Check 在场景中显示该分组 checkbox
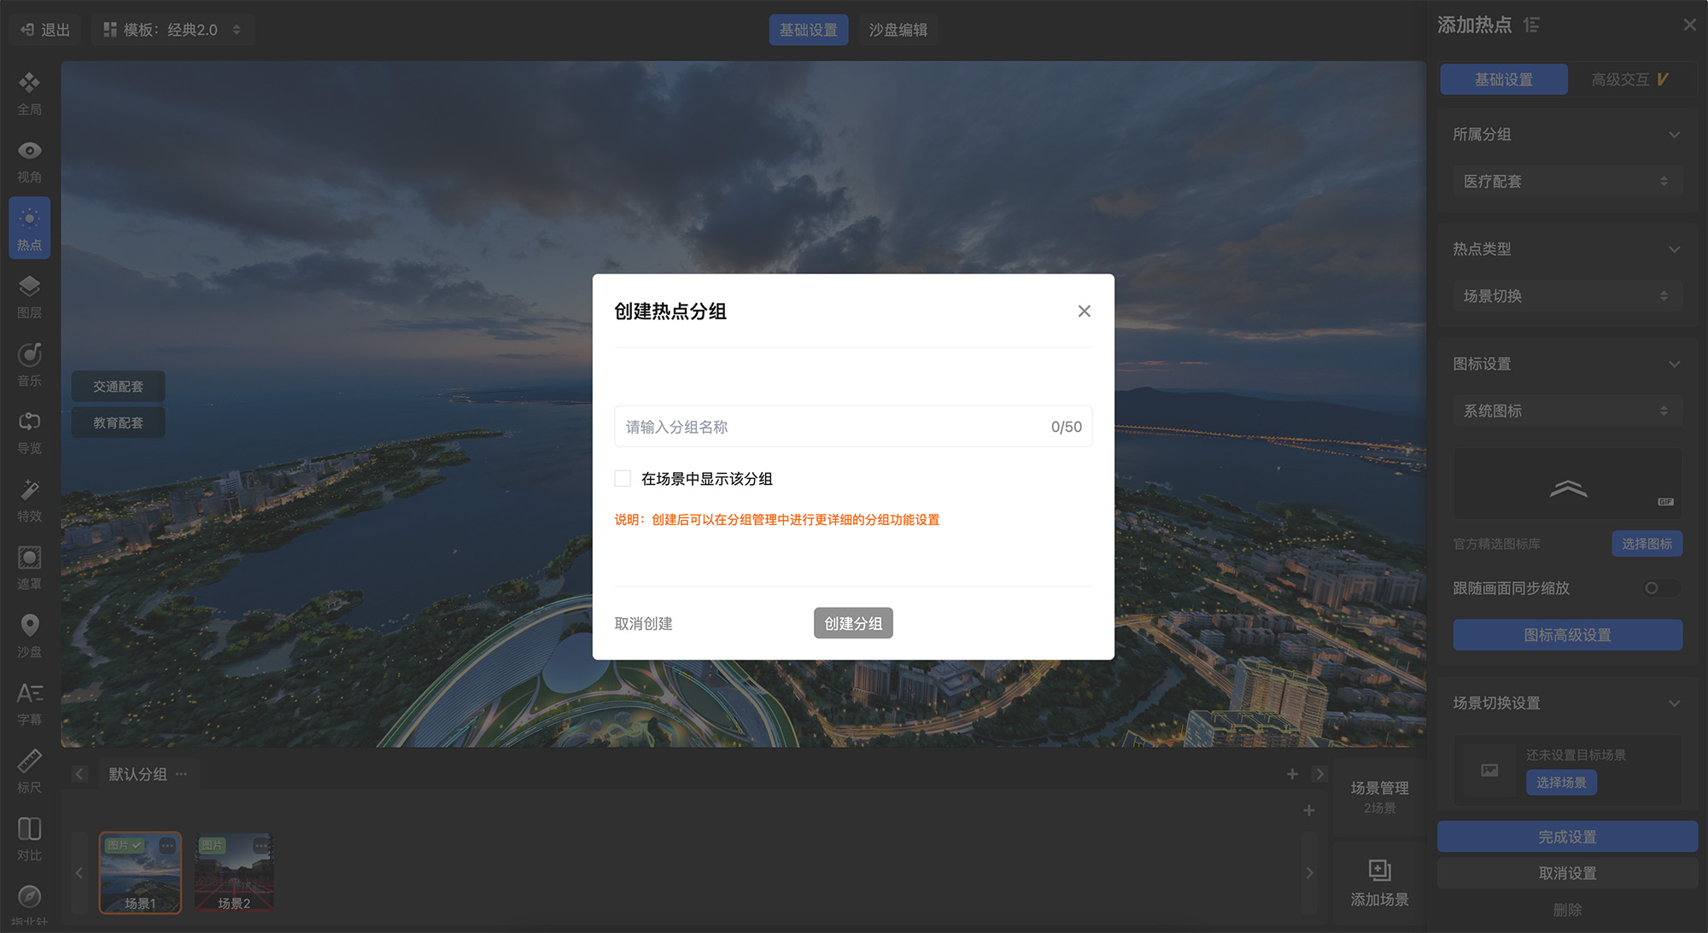 click(x=623, y=479)
